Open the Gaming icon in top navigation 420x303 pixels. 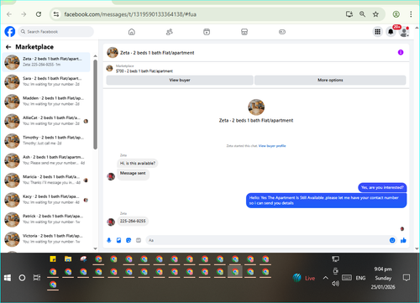pyautogui.click(x=282, y=32)
